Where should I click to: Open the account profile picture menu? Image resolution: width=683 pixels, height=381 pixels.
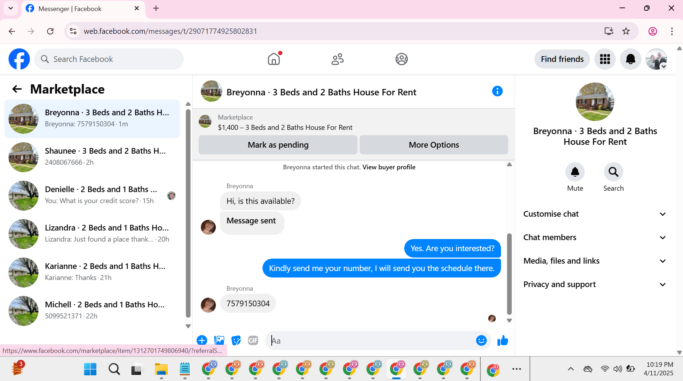click(x=656, y=59)
